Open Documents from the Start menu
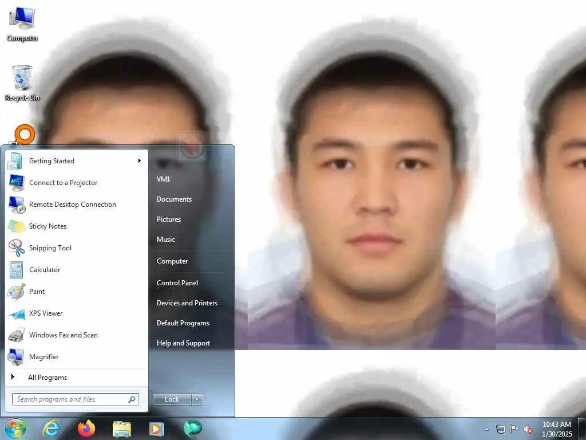 (174, 199)
